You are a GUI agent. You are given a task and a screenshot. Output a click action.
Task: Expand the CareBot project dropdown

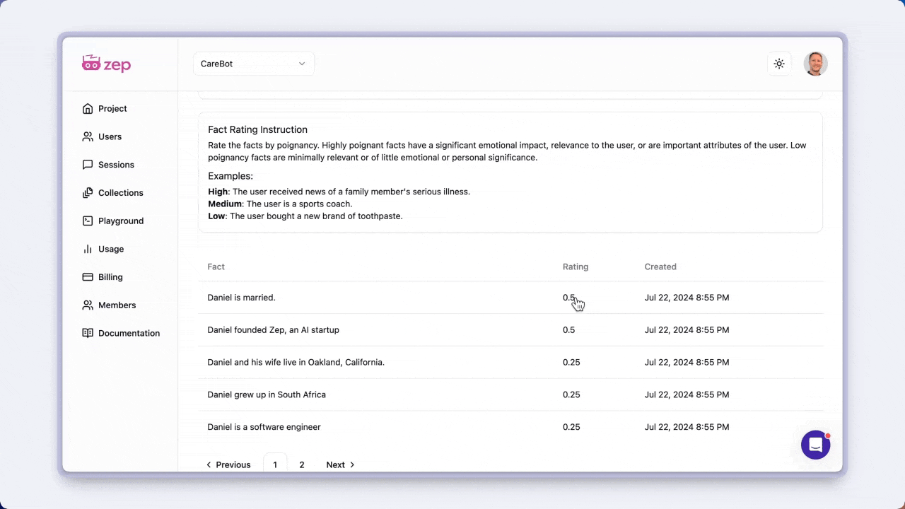[253, 64]
